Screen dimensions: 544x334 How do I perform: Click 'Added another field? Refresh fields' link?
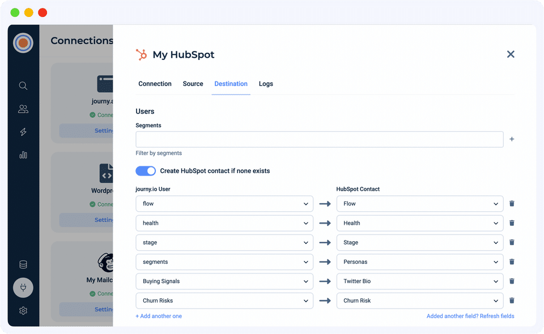(x=470, y=316)
